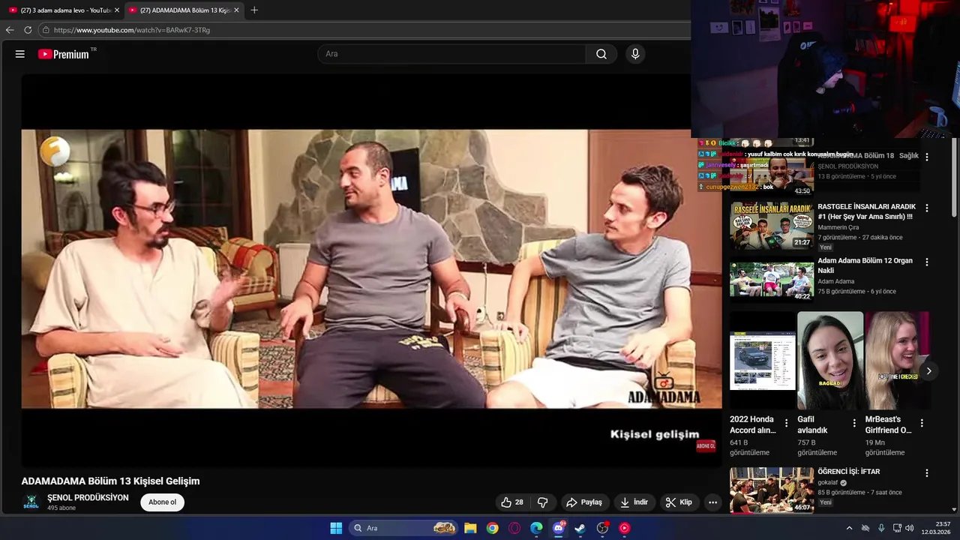Open options for 'ÖĞRENCİ İŞİ: İFTAR' video
This screenshot has height=540, width=960.
point(926,473)
